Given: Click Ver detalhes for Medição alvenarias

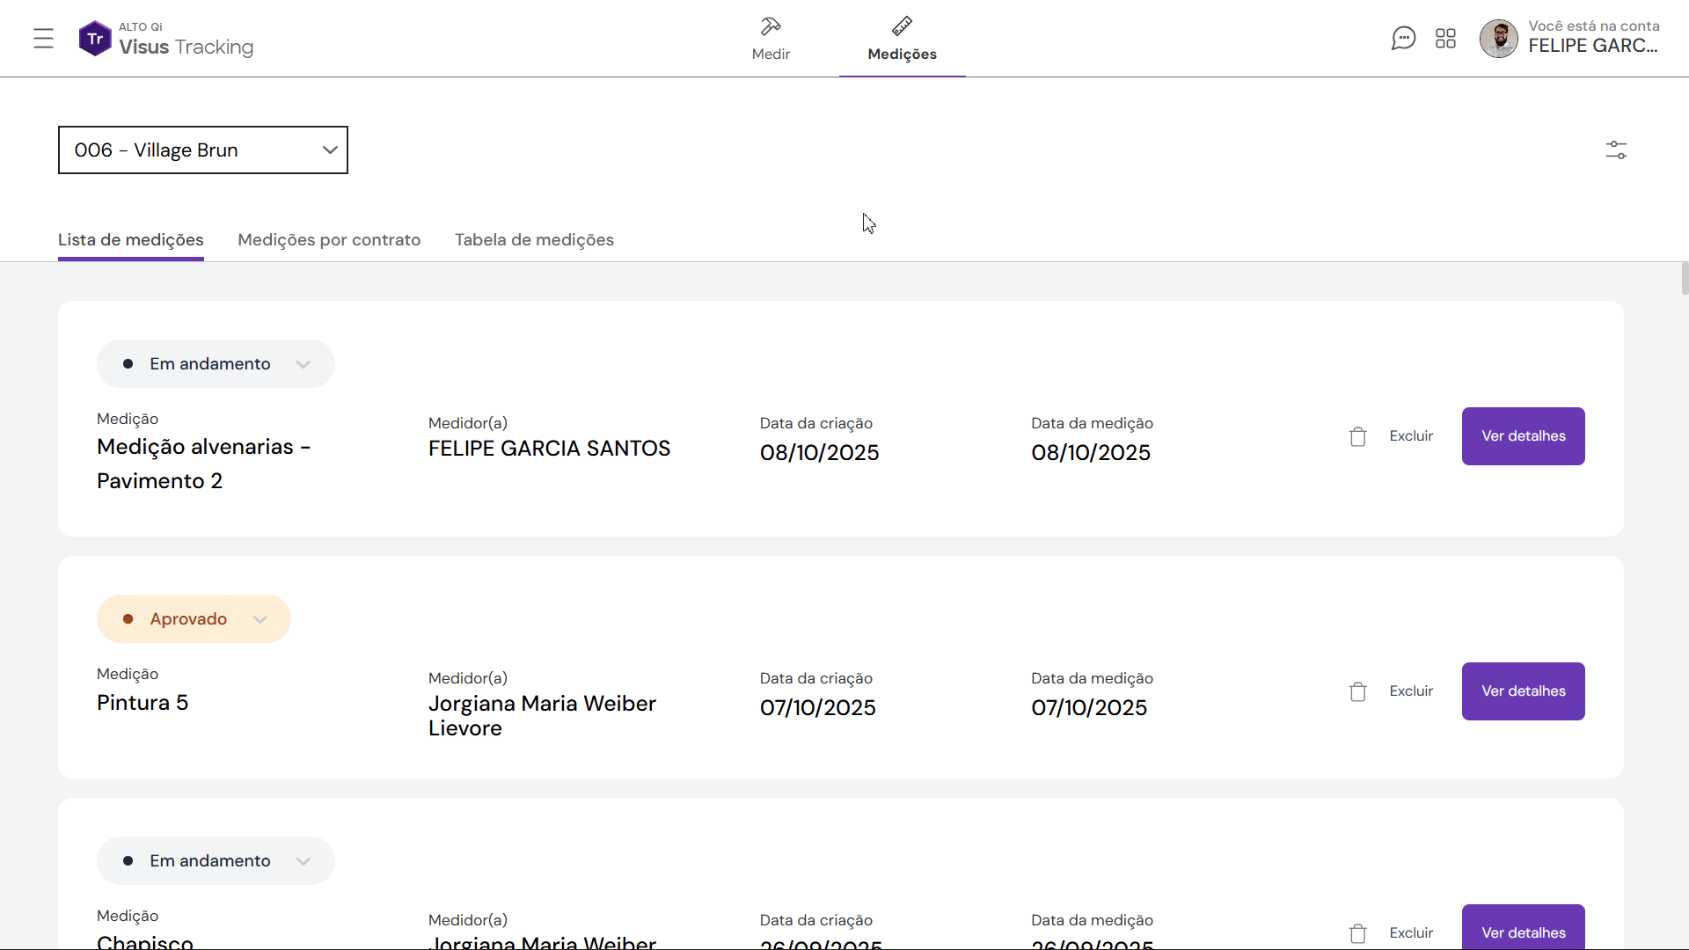Looking at the screenshot, I should click(x=1523, y=436).
